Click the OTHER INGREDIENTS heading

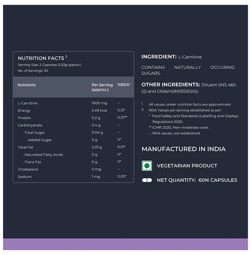click(171, 85)
